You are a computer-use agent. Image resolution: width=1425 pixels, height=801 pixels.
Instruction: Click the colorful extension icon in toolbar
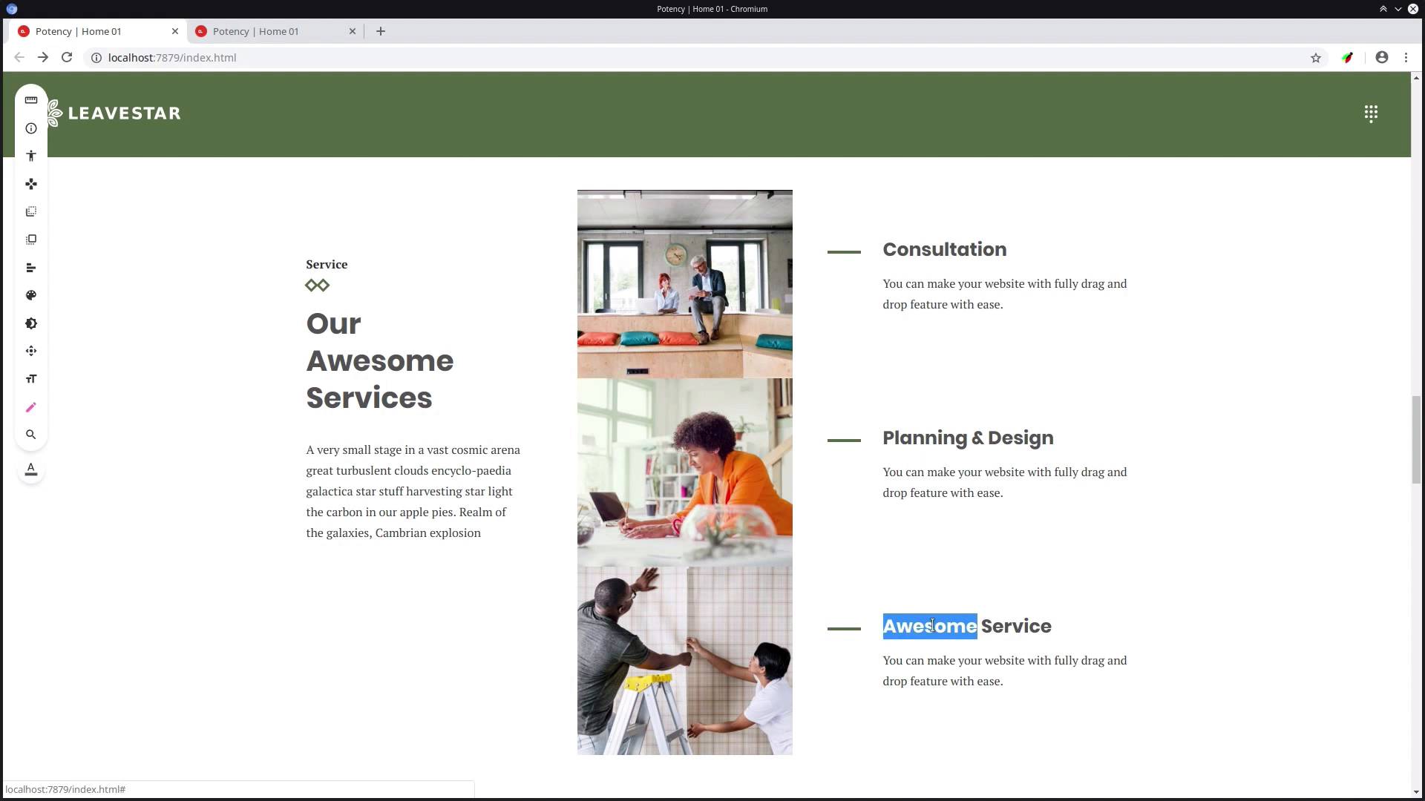(x=1348, y=57)
